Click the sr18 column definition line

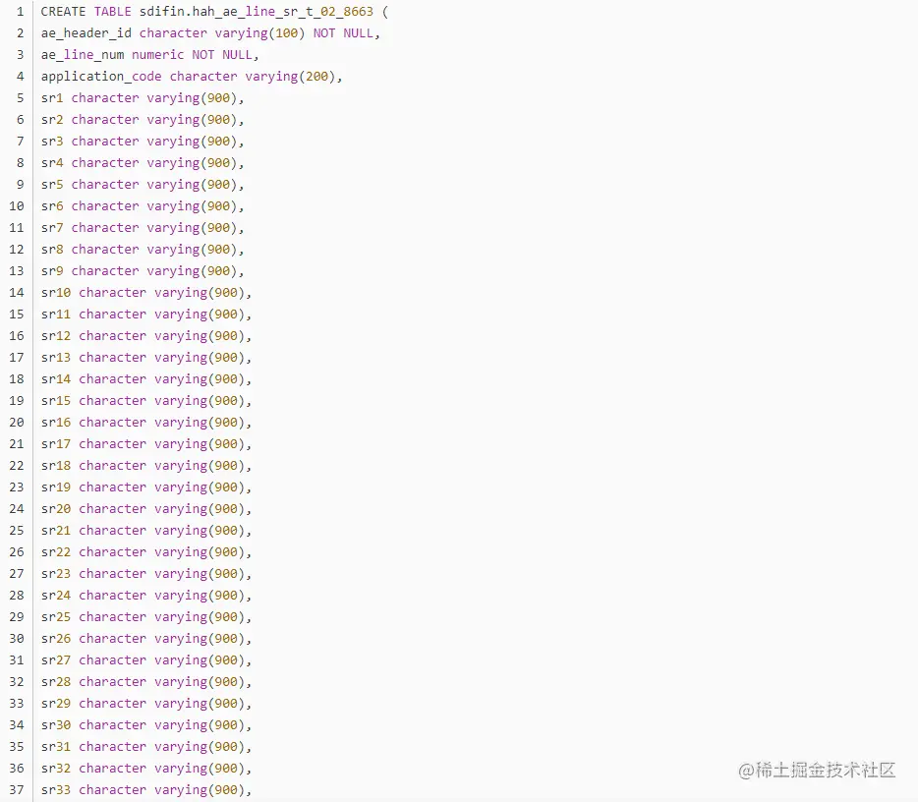(x=146, y=467)
